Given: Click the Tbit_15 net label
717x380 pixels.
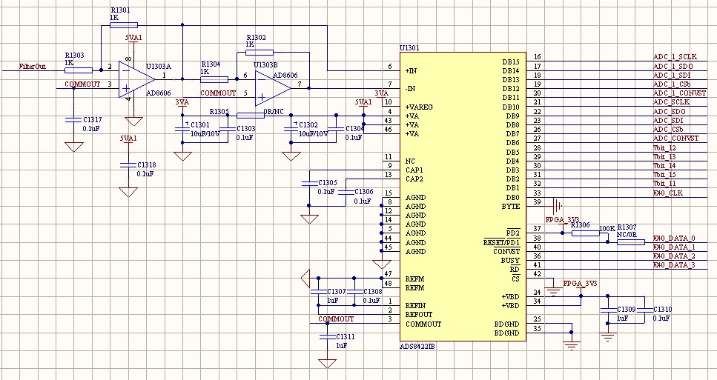Looking at the screenshot, I should pyautogui.click(x=664, y=175).
